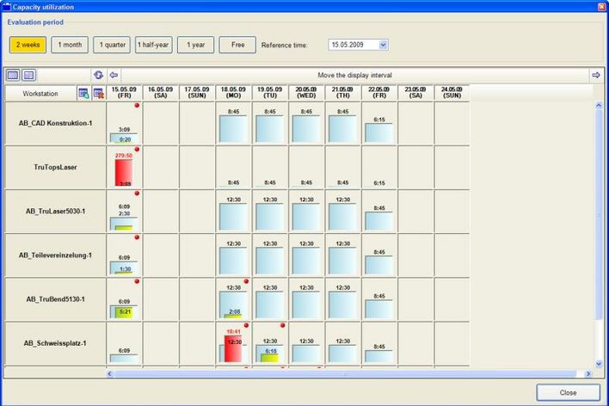Click the 23.05.09 (SA) column header
The height and width of the screenshot is (406, 609).
pos(415,92)
